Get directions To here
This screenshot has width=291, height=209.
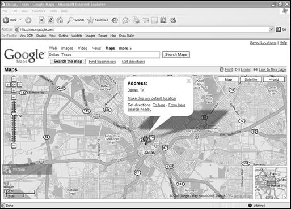159,105
